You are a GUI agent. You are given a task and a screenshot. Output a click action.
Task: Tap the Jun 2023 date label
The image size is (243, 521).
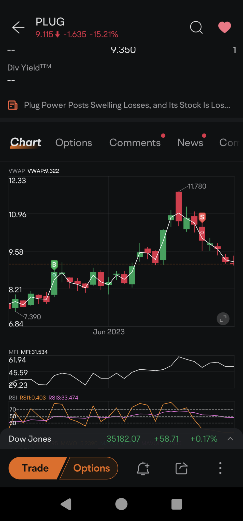109,332
